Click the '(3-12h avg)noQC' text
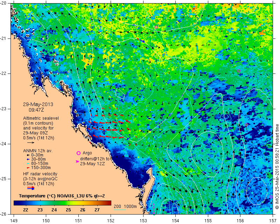This screenshot has width=280, height=224. click(x=40, y=179)
